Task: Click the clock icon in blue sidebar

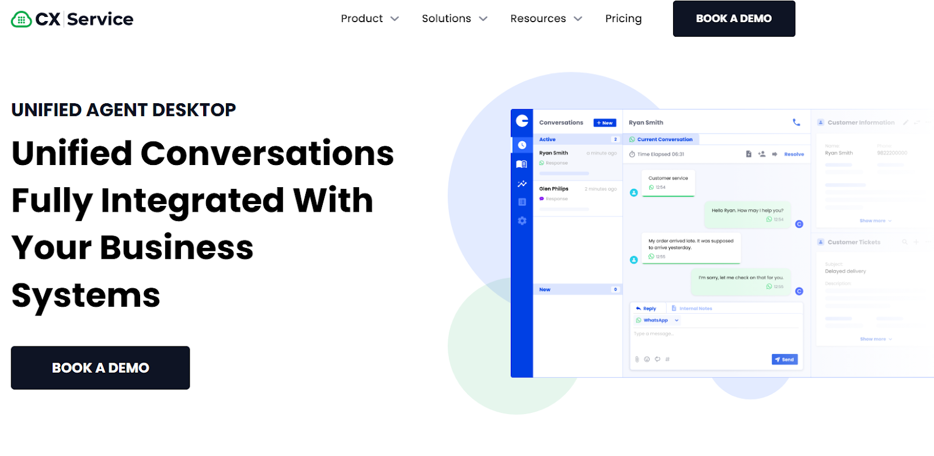Action: (x=522, y=145)
